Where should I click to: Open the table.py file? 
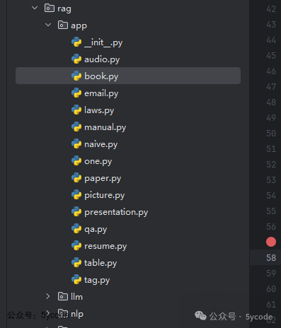(101, 263)
